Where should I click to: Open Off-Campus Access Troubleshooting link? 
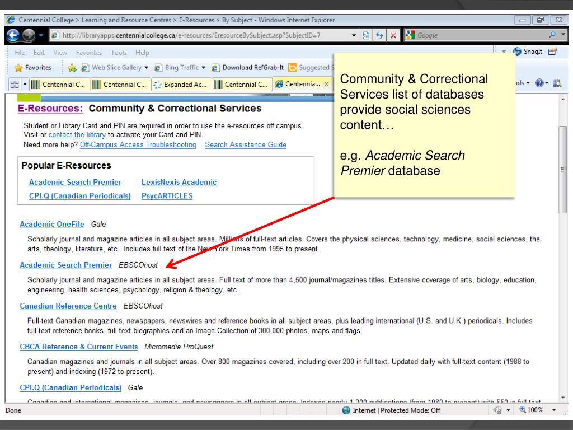coord(138,145)
